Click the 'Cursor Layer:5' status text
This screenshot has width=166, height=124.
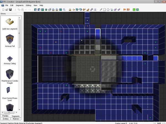(121, 123)
